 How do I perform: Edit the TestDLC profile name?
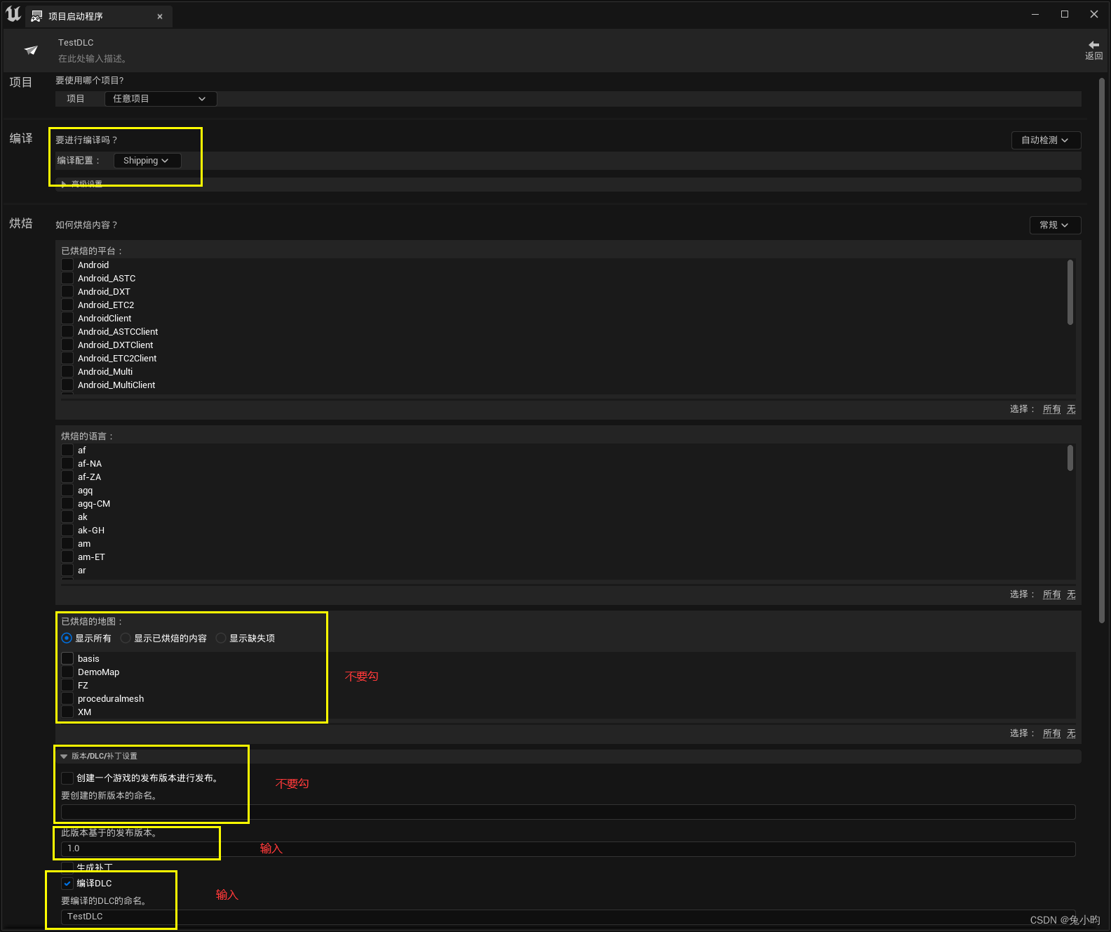click(76, 43)
